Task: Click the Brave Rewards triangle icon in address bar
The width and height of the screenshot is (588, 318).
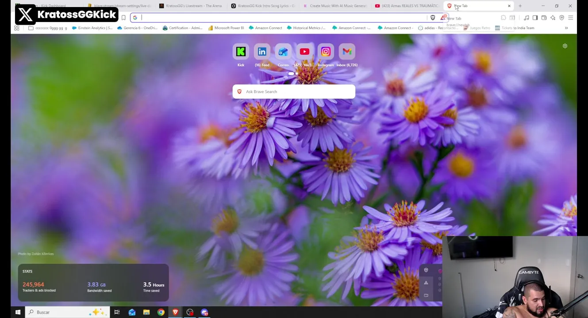Action: tap(442, 18)
